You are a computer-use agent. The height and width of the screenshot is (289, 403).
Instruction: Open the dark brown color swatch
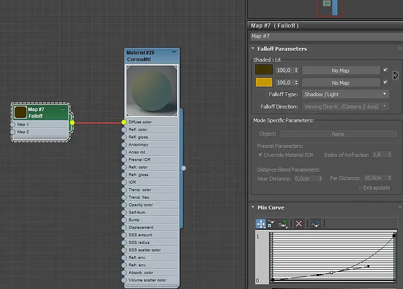coord(264,70)
